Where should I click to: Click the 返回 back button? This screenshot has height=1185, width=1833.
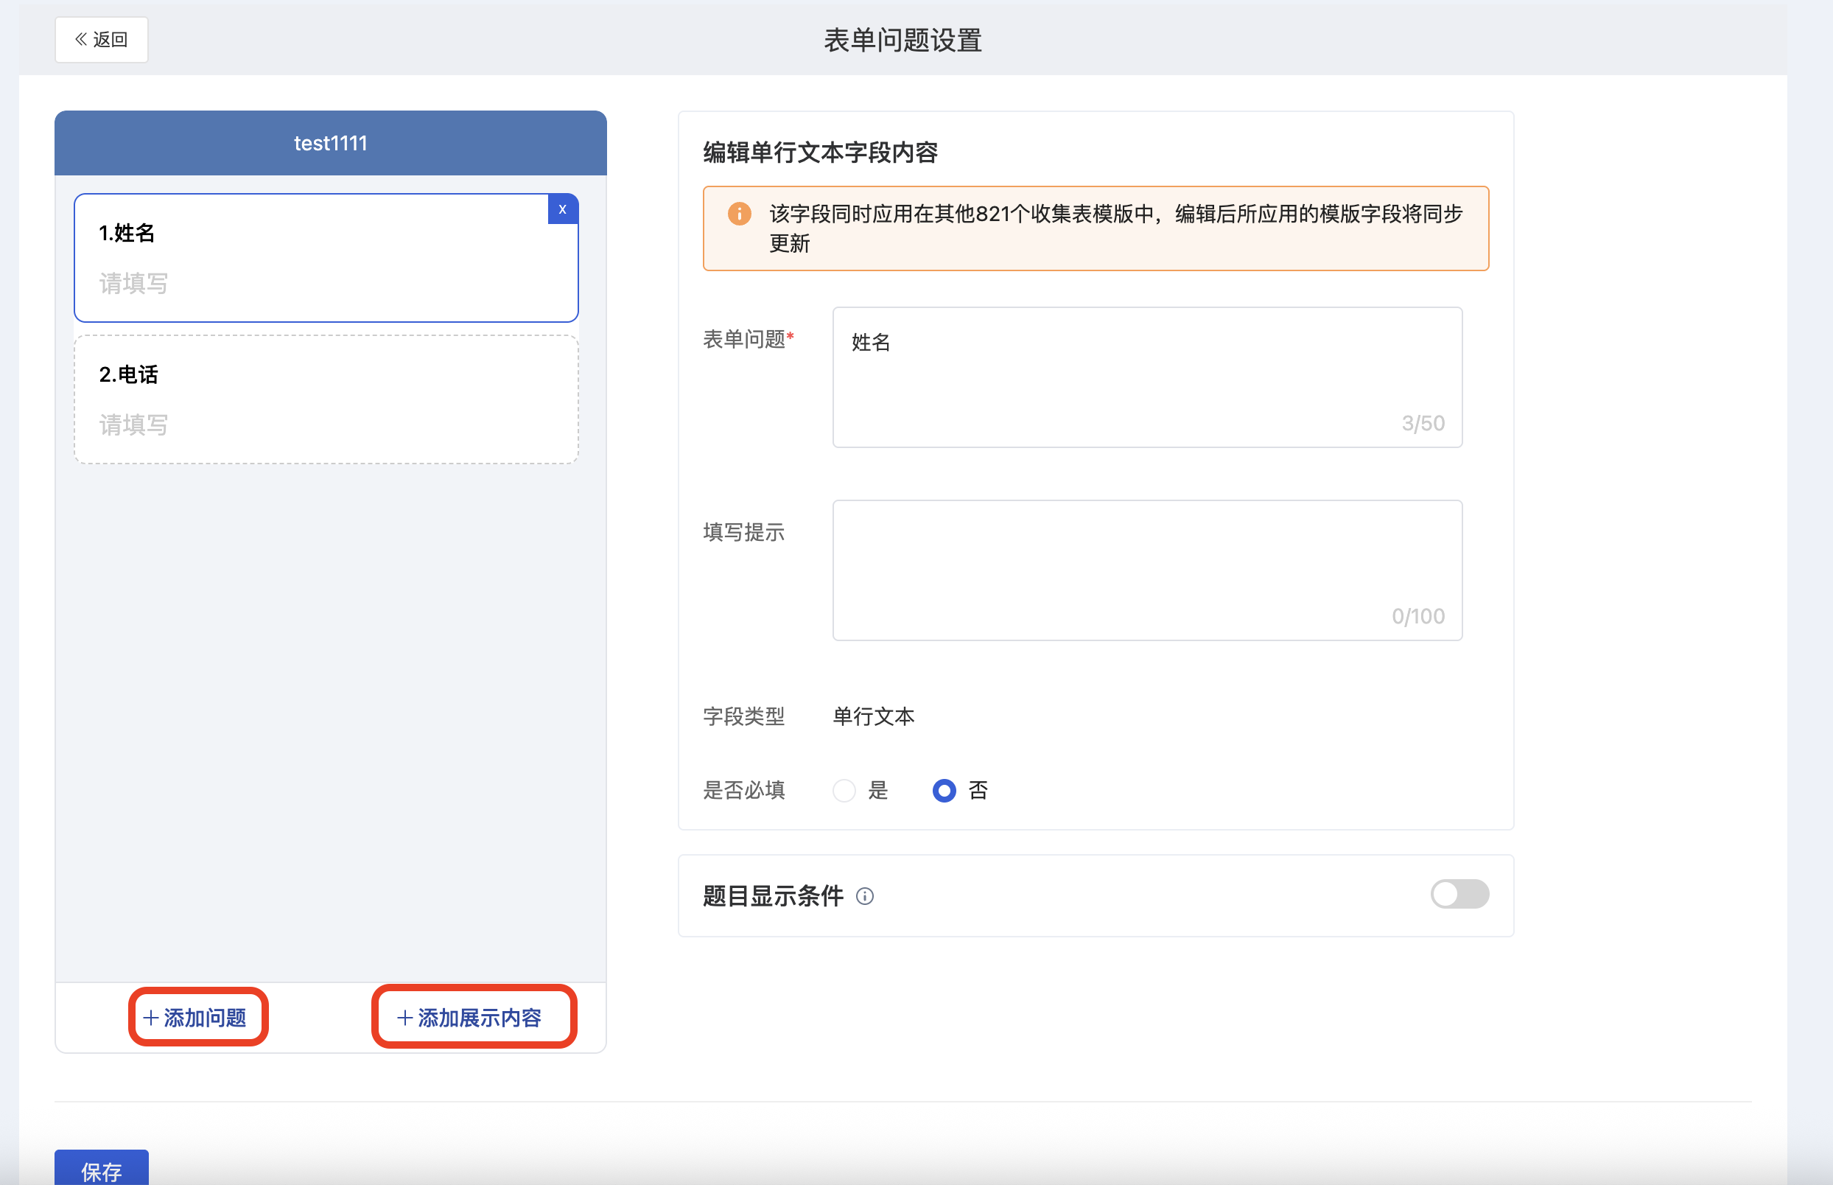102,39
